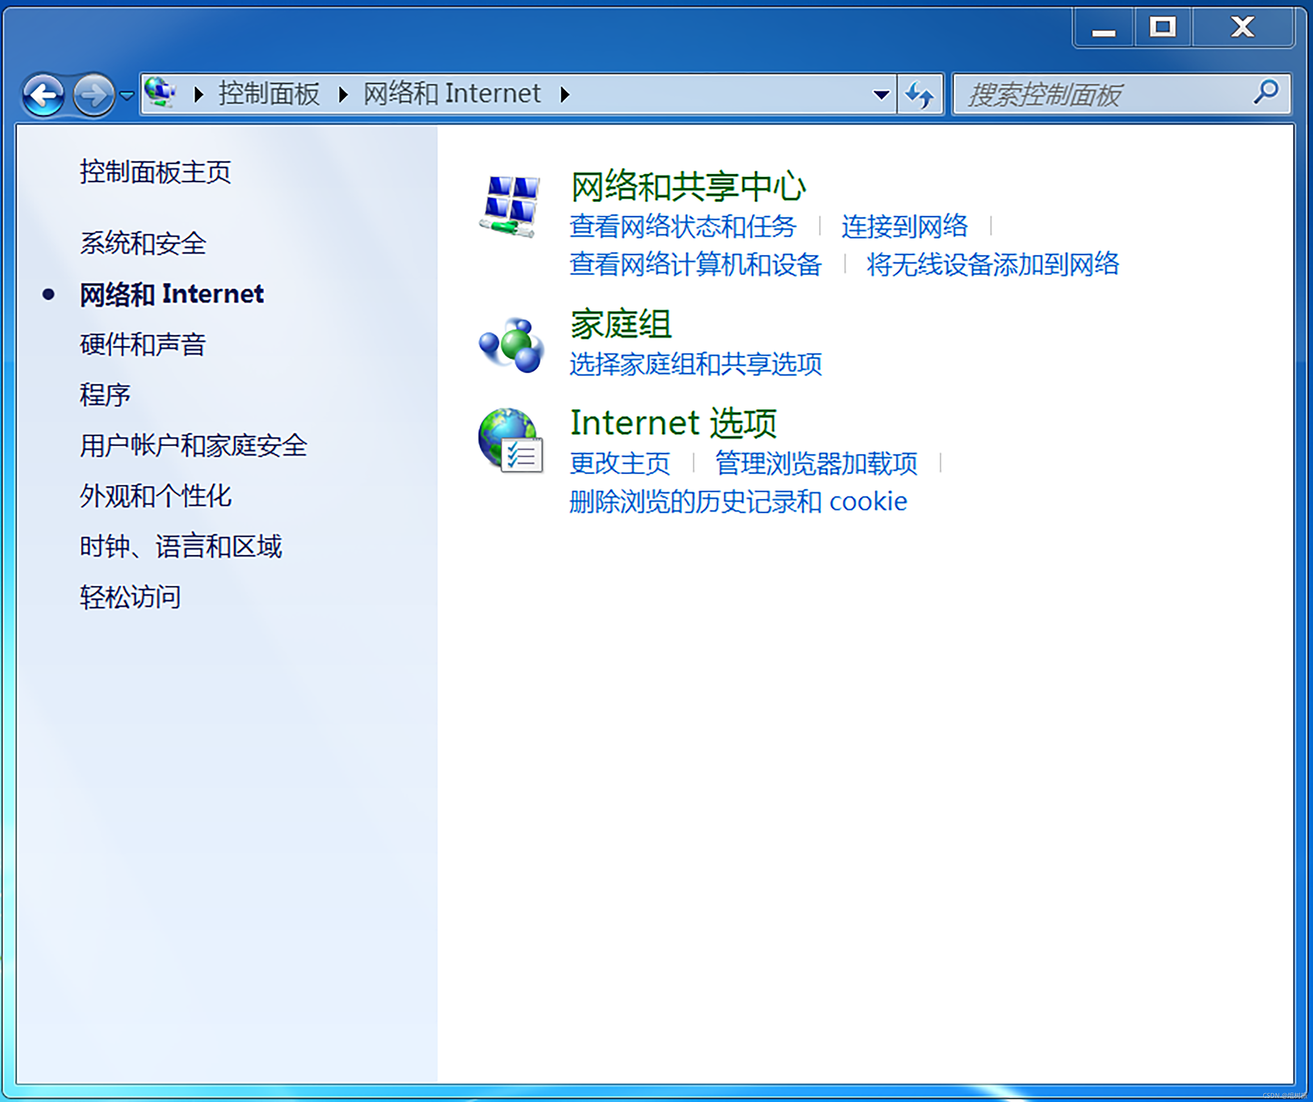Expand the arrow after 网络和 Internet breadcrumb
Image resolution: width=1313 pixels, height=1102 pixels.
tap(565, 95)
